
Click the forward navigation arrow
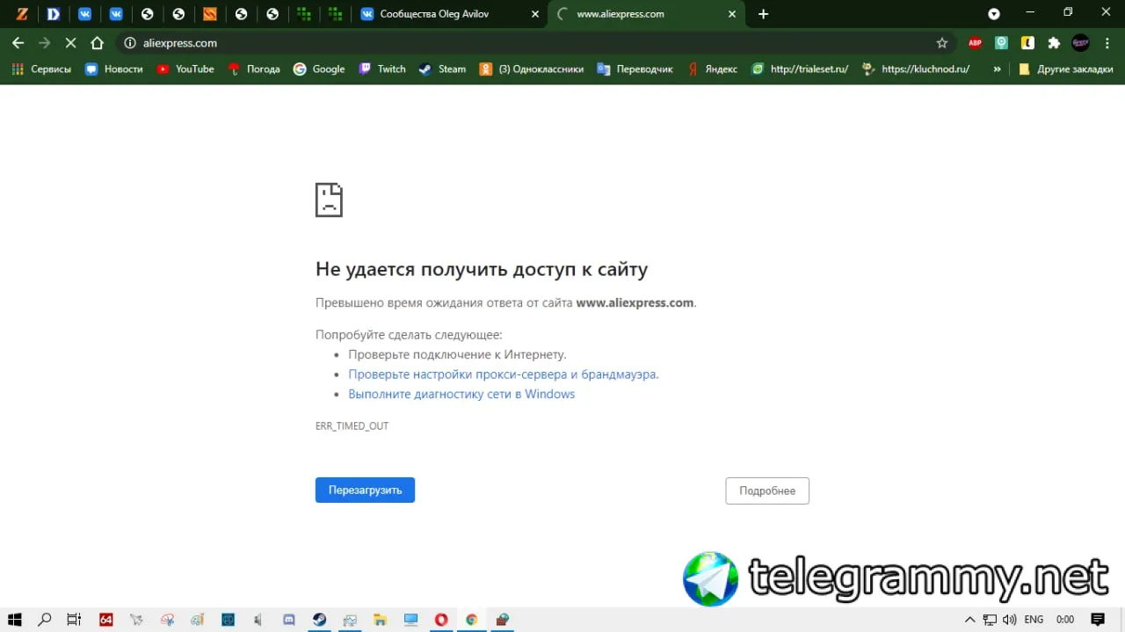(44, 42)
